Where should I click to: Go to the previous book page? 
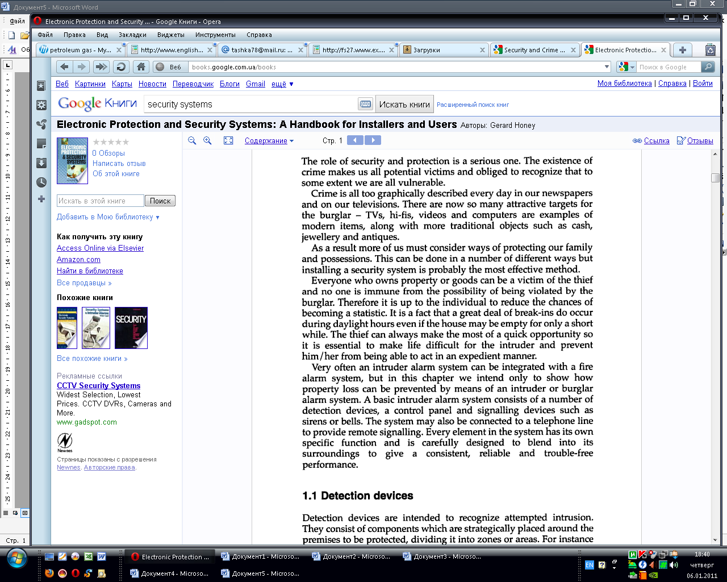[355, 140]
